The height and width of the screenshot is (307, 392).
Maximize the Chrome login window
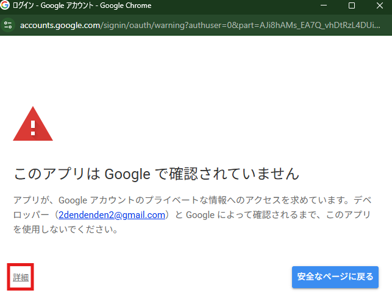(x=352, y=5)
